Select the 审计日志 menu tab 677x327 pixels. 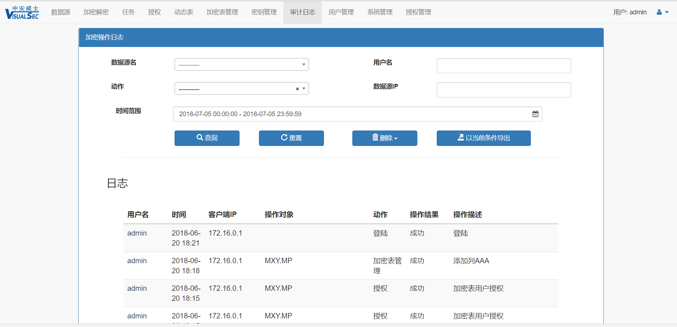tap(303, 12)
